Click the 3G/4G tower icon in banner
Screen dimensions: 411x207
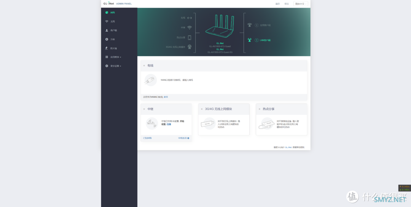click(x=190, y=47)
